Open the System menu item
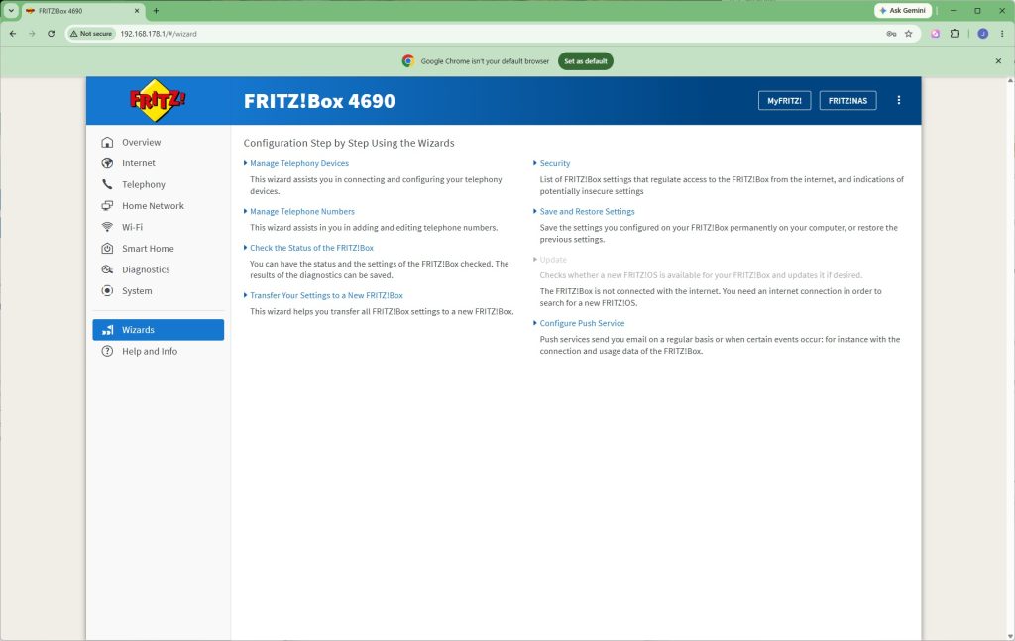This screenshot has height=641, width=1015. (x=158, y=291)
